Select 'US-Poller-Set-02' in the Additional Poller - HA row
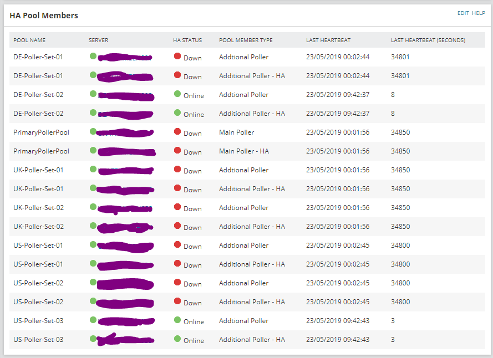The height and width of the screenshot is (358, 493). point(38,302)
